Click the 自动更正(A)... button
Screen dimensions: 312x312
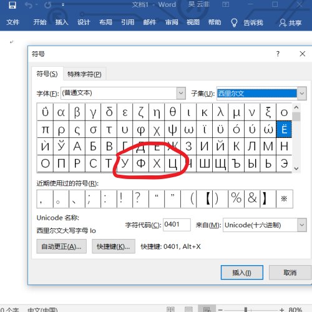[x=61, y=246]
